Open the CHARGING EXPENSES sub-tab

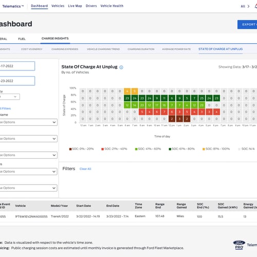65,49
